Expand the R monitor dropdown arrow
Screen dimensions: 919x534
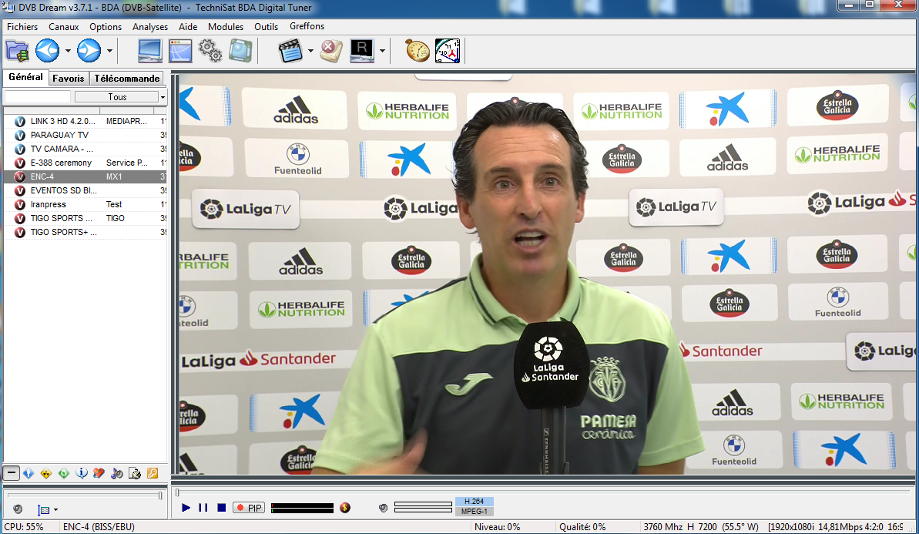click(382, 51)
